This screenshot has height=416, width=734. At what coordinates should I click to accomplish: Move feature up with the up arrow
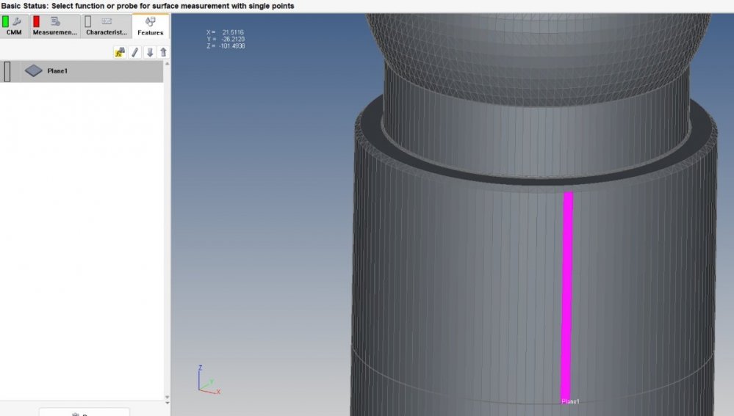coord(163,52)
